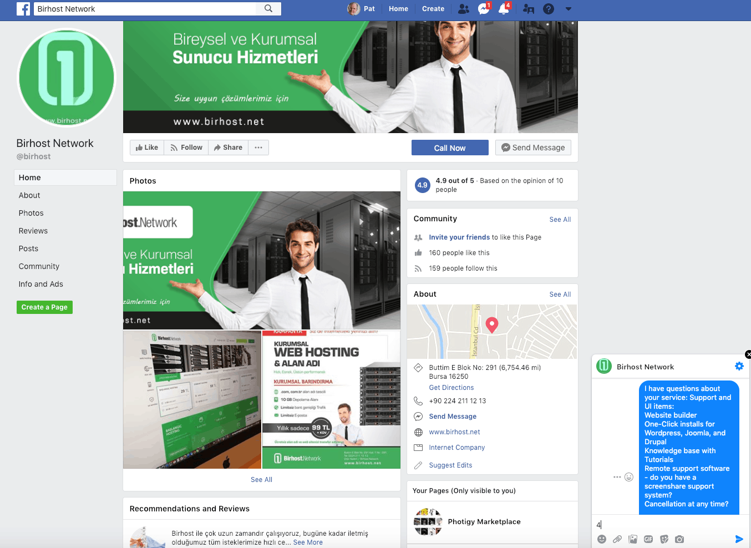Viewport: 751px width, 548px height.
Task: Click Send Message button under cover
Action: (x=533, y=148)
